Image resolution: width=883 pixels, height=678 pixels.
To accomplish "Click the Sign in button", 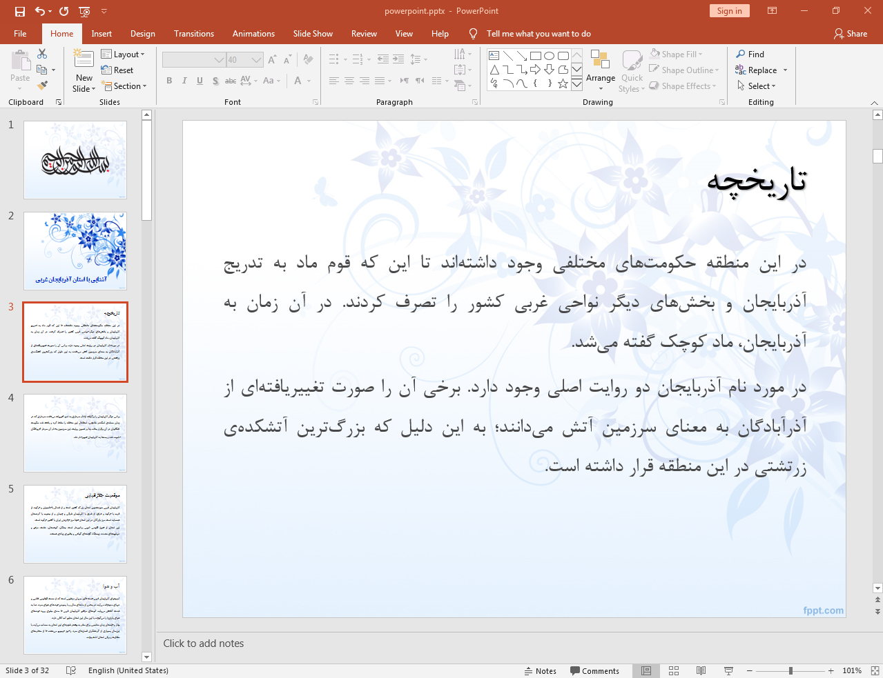I will pos(729,11).
